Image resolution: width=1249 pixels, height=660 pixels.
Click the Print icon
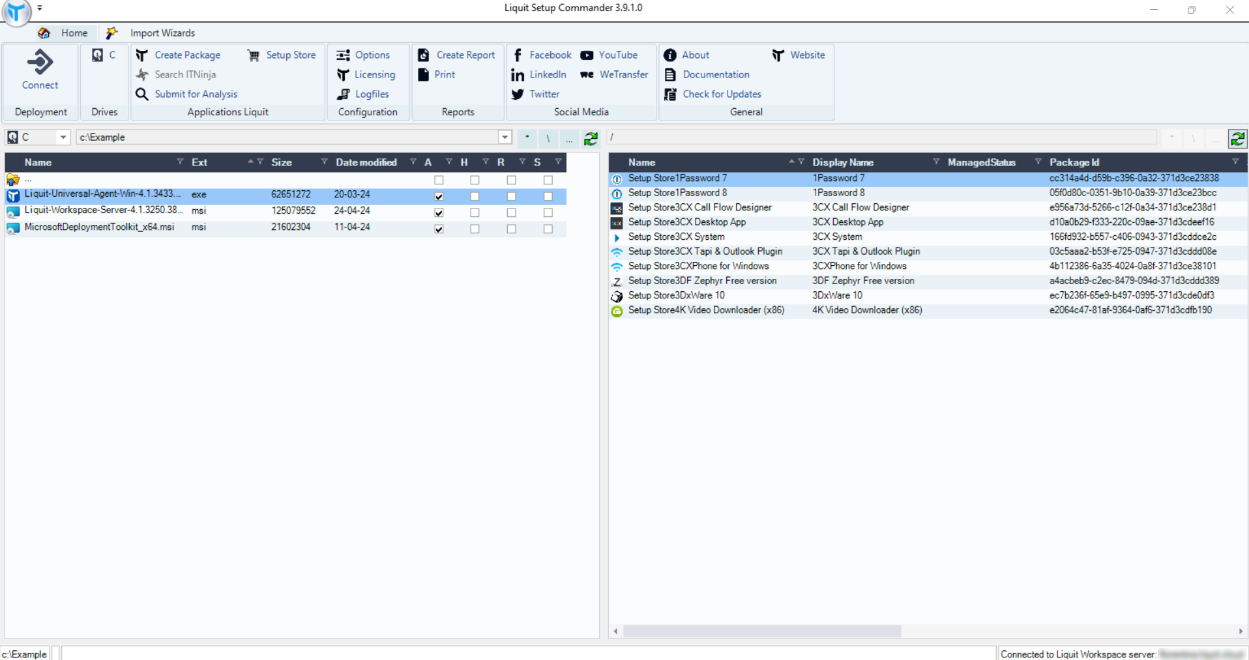(x=424, y=75)
